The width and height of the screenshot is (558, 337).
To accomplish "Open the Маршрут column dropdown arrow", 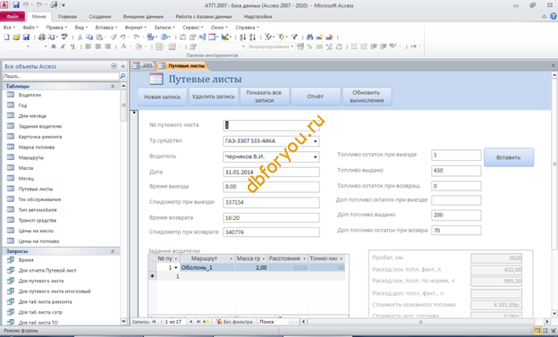I will 231,258.
